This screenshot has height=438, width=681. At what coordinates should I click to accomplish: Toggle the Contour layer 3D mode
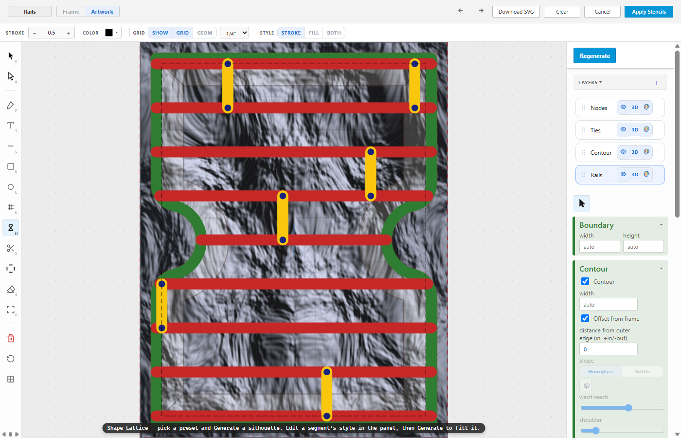coord(635,152)
